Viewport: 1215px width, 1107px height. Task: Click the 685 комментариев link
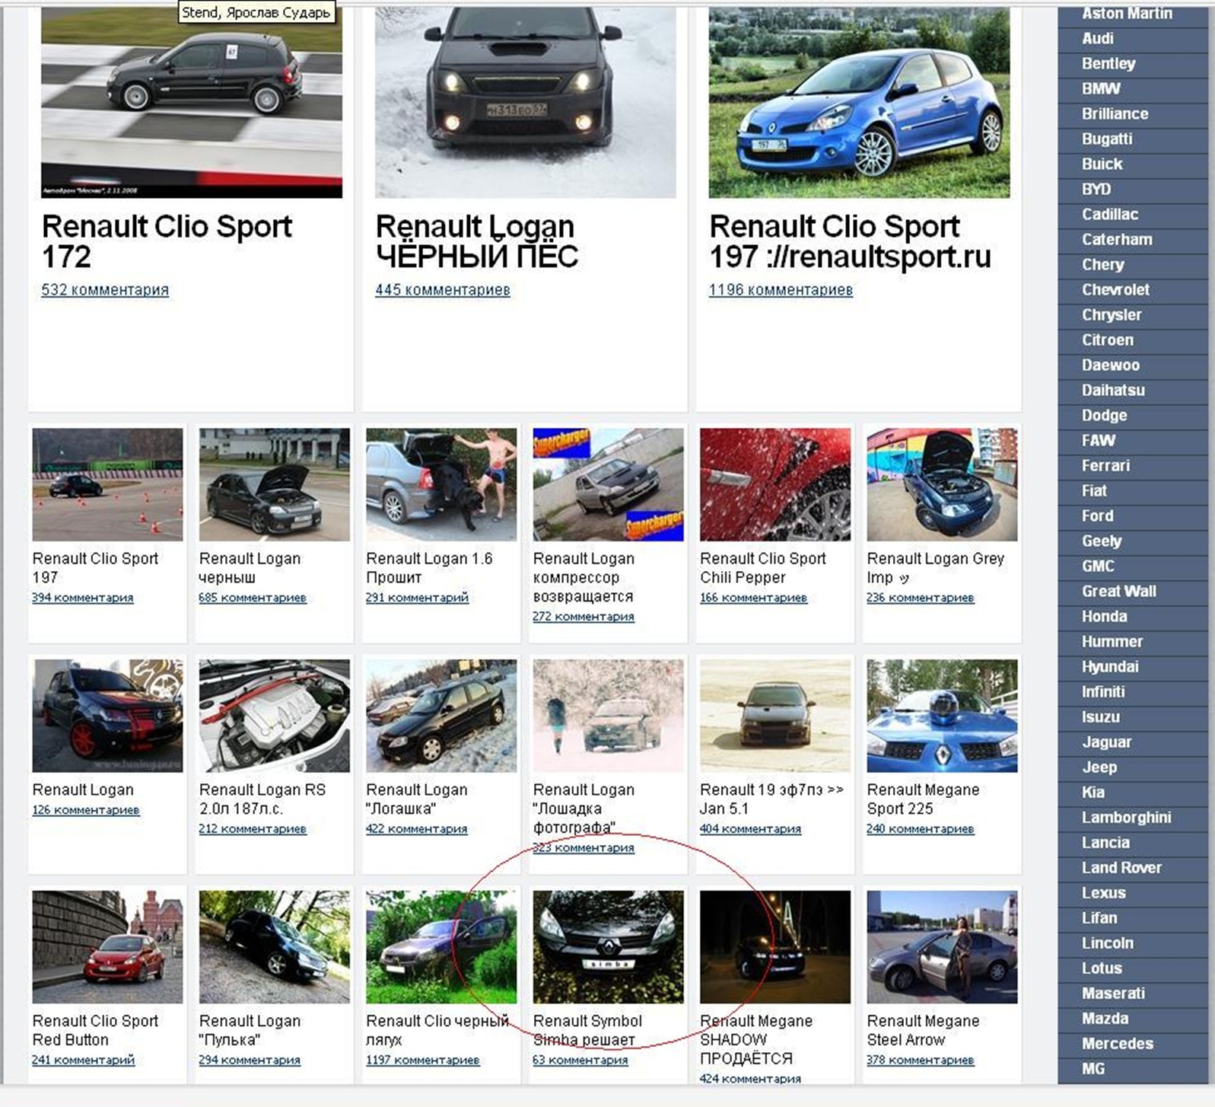253,598
